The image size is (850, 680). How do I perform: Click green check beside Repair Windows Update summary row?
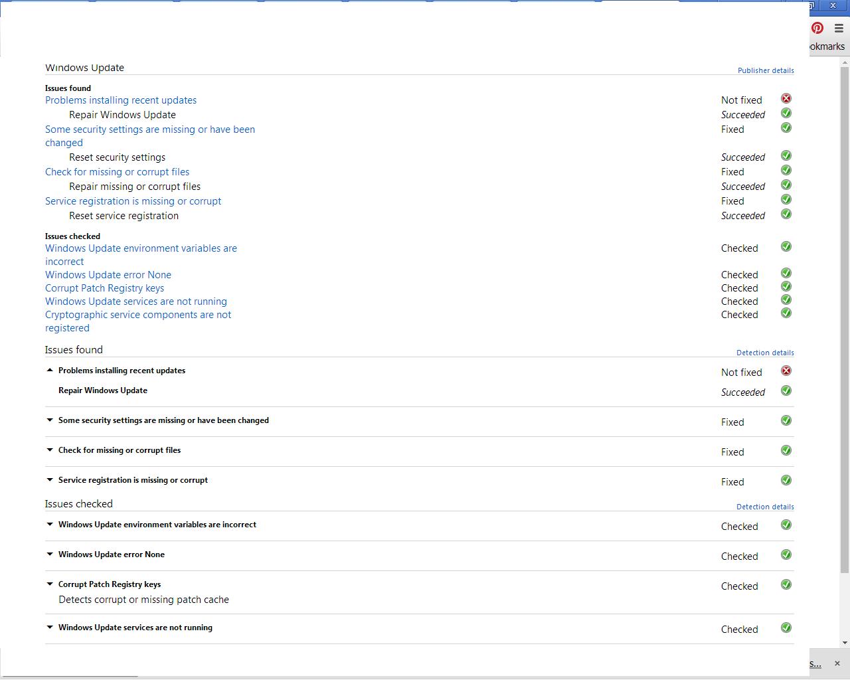[786, 113]
